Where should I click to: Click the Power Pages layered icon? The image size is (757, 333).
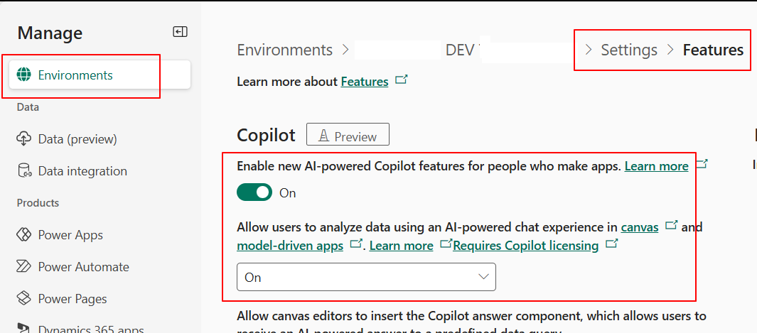click(23, 299)
